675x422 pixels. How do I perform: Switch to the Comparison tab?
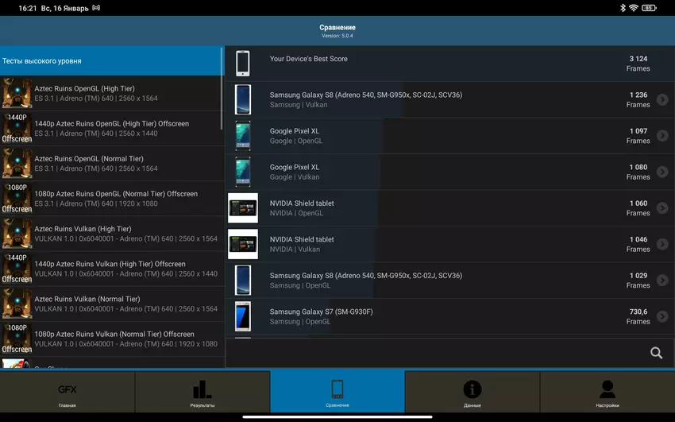(337, 391)
